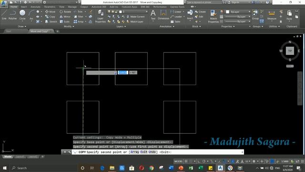This screenshot has width=305, height=172.
Task: Select the Line tool
Action: click(4, 15)
